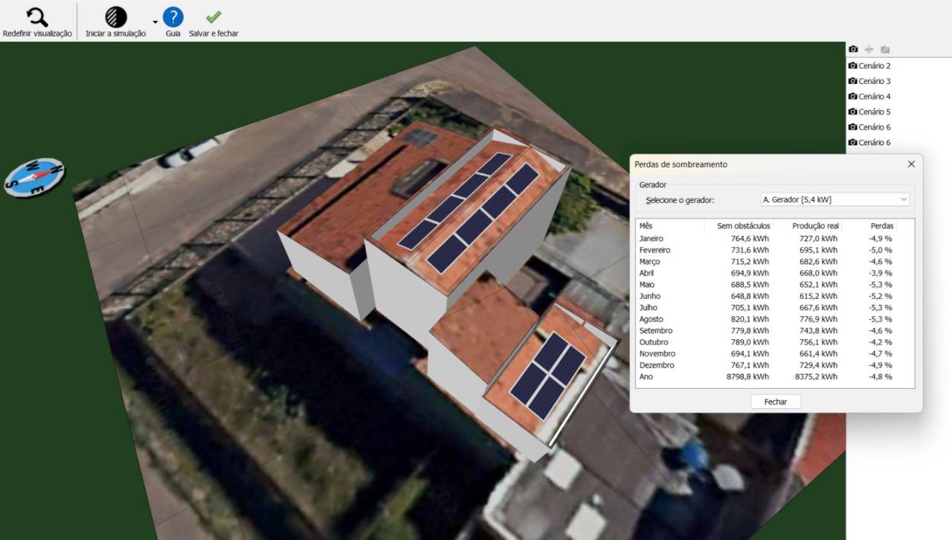This screenshot has height=540, width=952.
Task: Click the Produção real column header
Action: 815,225
